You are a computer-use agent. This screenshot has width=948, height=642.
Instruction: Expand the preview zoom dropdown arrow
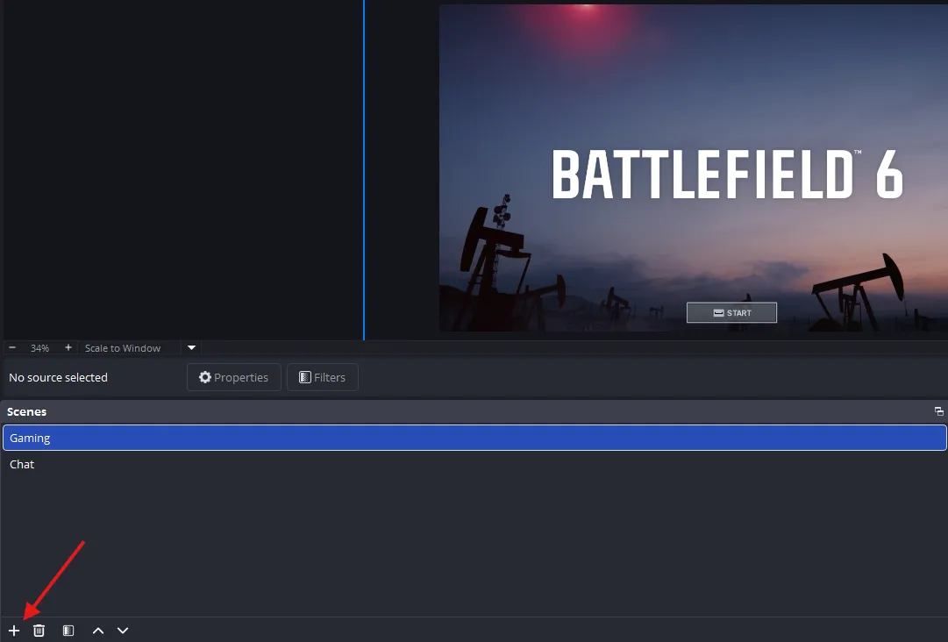pyautogui.click(x=190, y=348)
